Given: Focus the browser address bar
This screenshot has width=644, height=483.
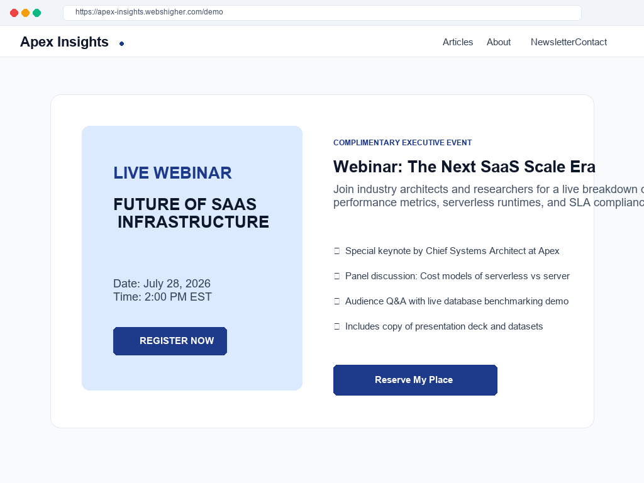Looking at the screenshot, I should point(322,13).
